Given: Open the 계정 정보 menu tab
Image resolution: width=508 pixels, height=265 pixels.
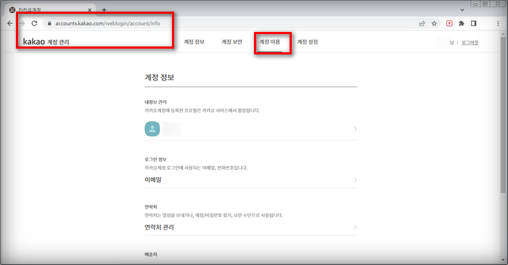Looking at the screenshot, I should pyautogui.click(x=194, y=42).
